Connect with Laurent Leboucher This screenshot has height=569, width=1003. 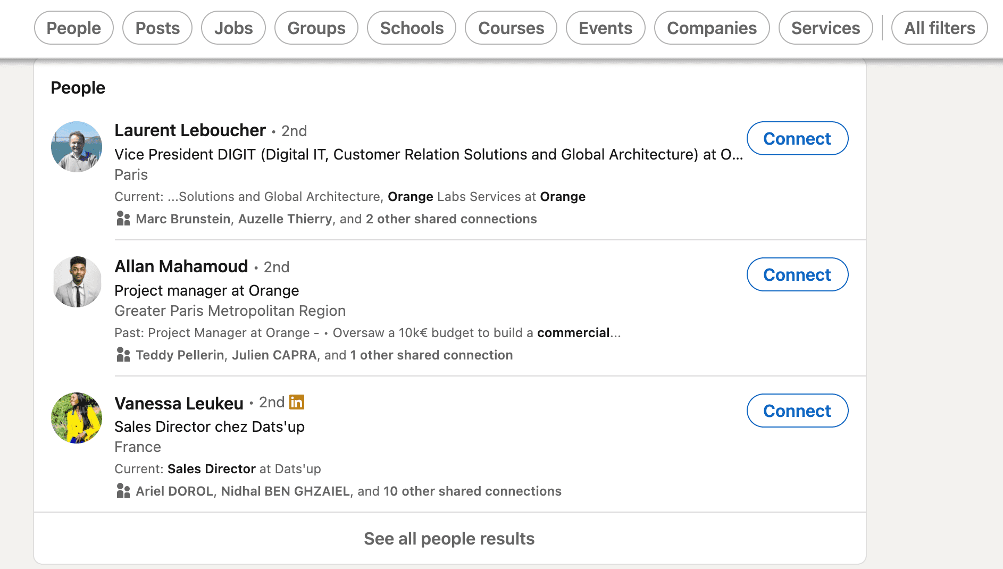point(797,139)
